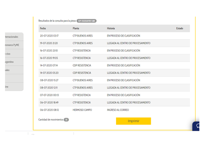Image resolution: width=202 pixels, height=159 pixels.
Task: Click EN PROCESO DE CLASIFICACIÓN in 16-07-2020 23:10 row
Action: tap(123, 51)
